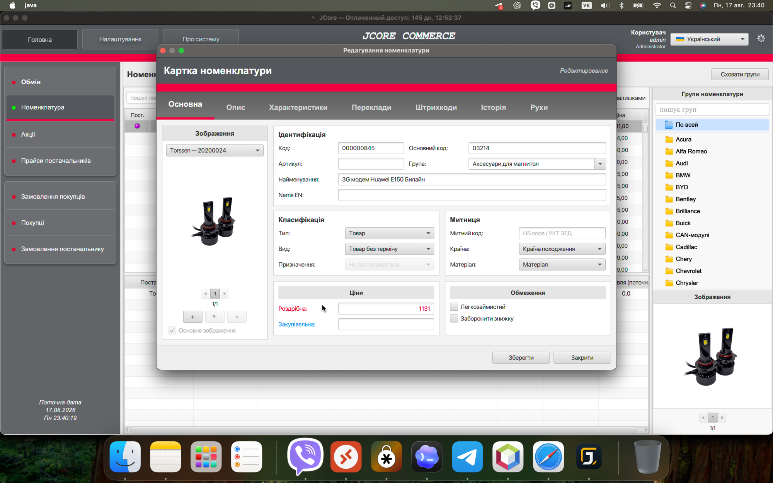
Task: Click the Найменування field
Action: [472, 179]
